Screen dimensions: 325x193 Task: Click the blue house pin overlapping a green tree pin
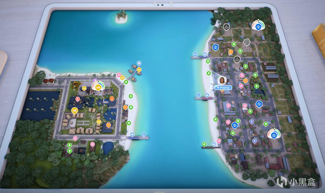[x=235, y=125]
